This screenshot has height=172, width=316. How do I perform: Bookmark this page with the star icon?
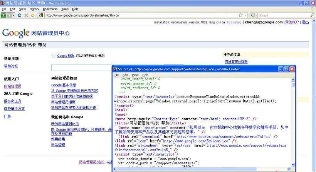click(x=240, y=15)
